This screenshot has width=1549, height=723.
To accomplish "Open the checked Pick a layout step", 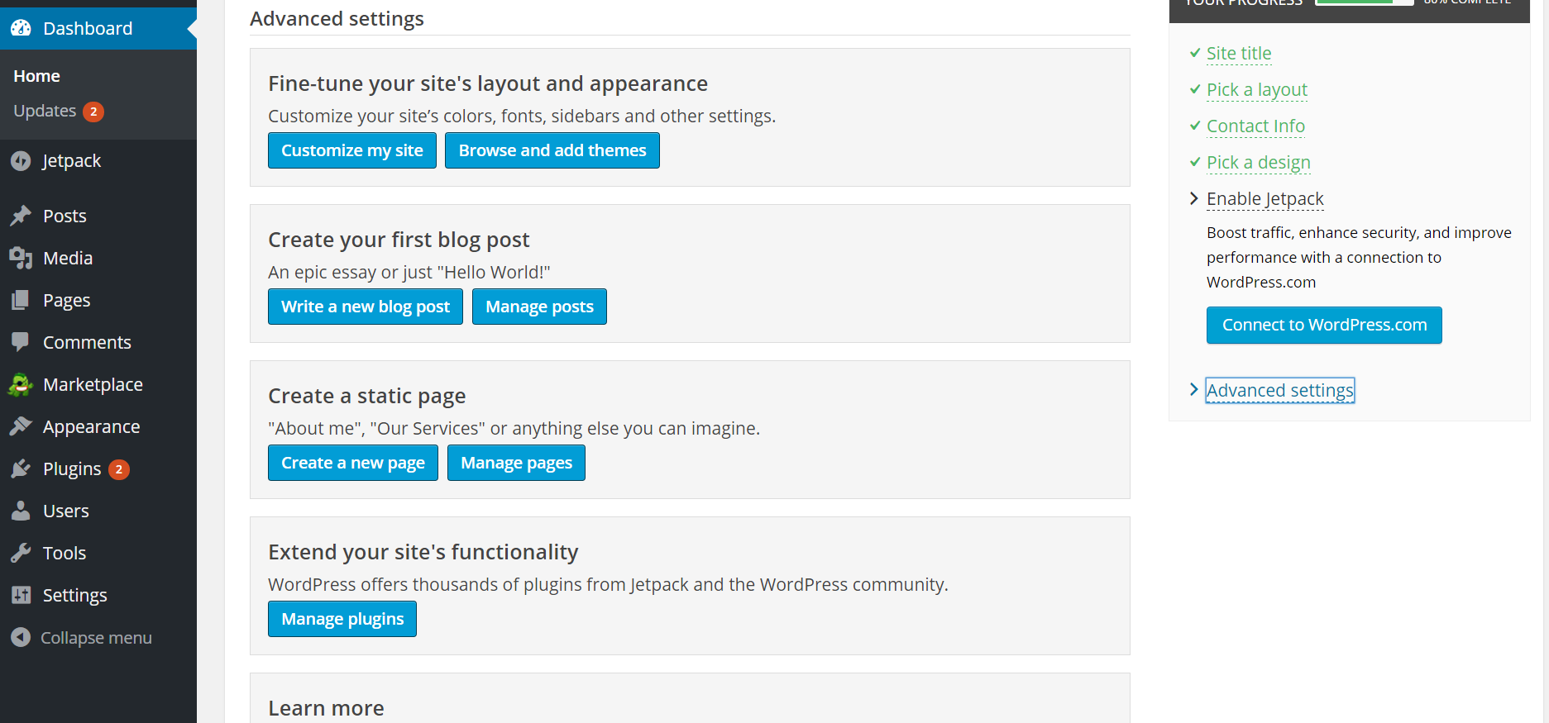I will [1256, 90].
